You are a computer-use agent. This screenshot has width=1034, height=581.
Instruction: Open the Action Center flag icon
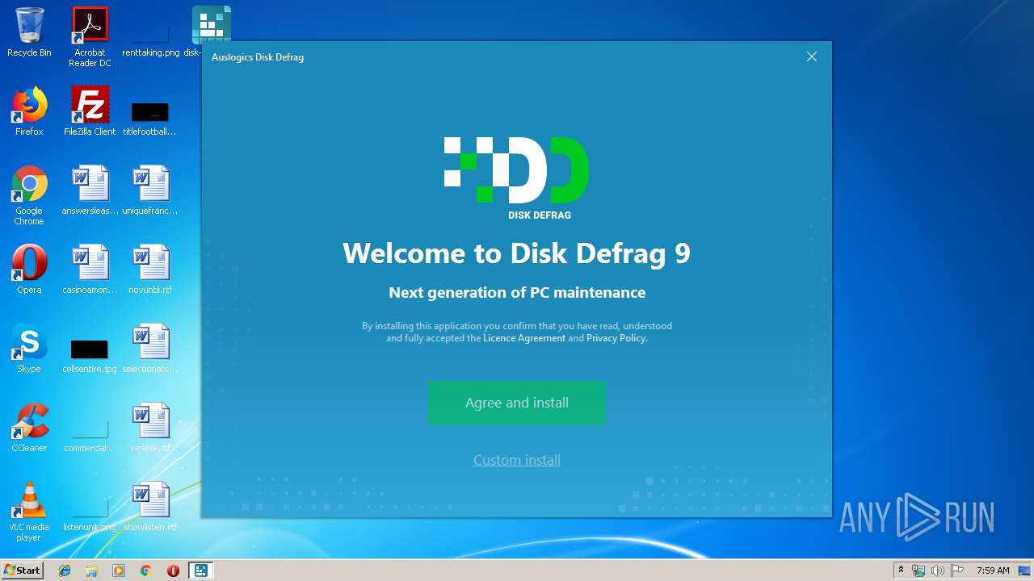coord(956,571)
